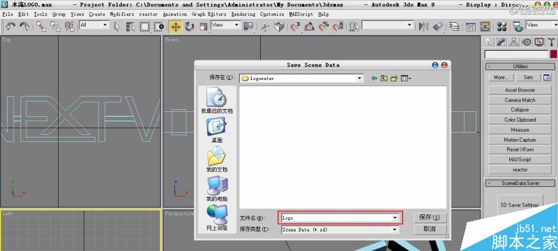Switch to the Create command panel tab
Viewport: 558px width, 251px height.
pos(489,42)
